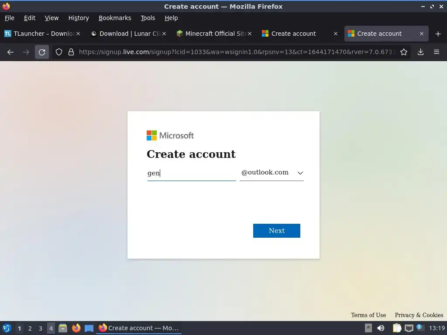Screen dimensions: 447x335
Task: Close the Minecraft Official Site tab
Action: tap(250, 34)
